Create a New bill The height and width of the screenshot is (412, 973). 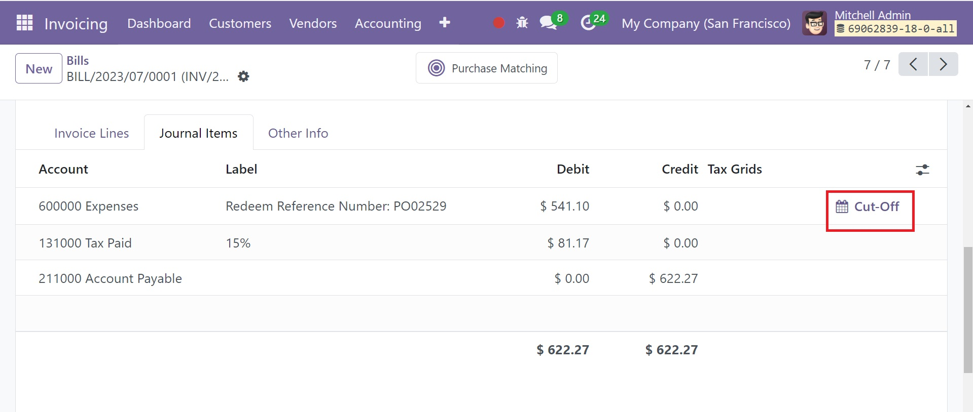(x=39, y=69)
